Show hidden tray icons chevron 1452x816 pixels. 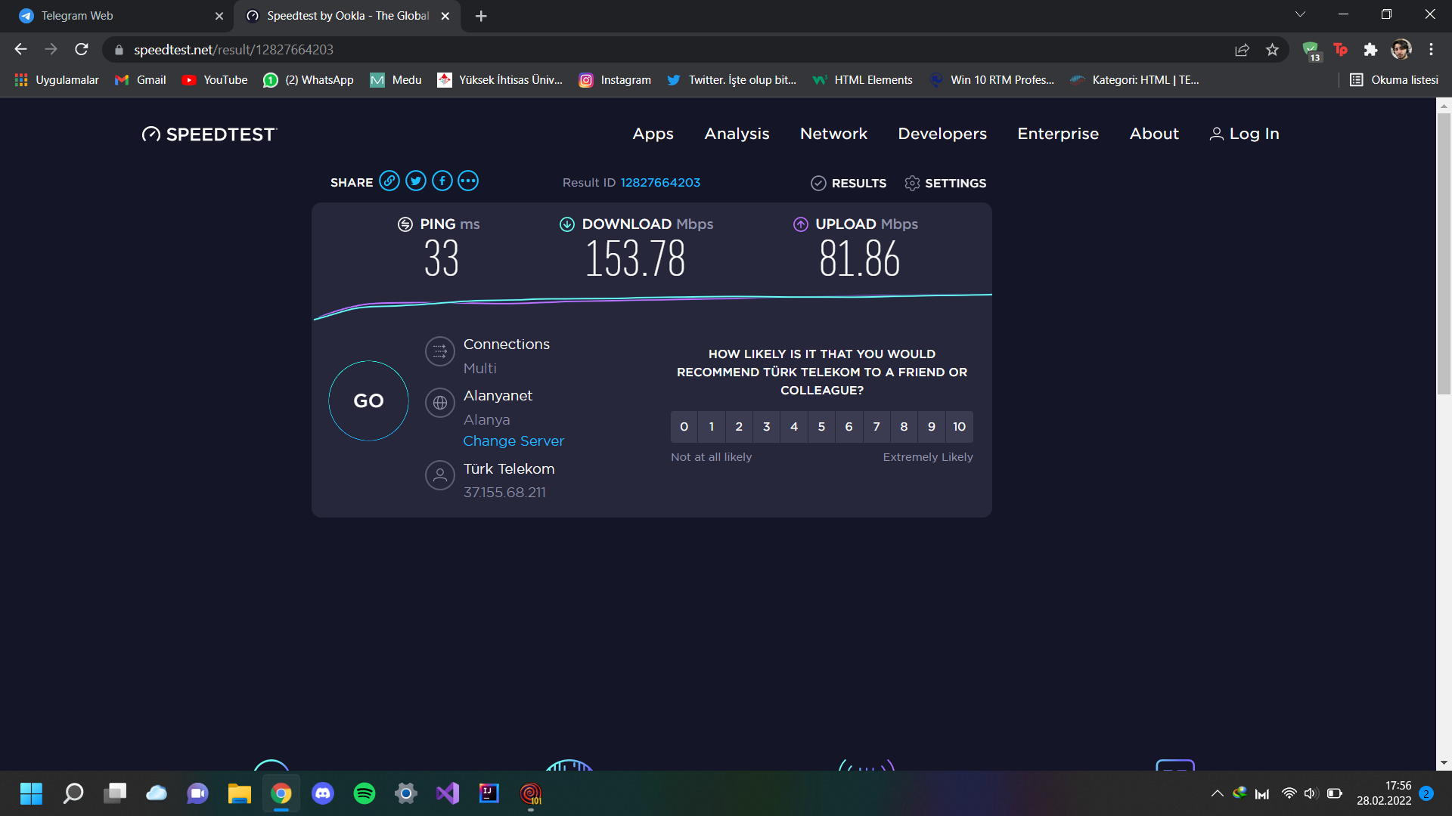(1217, 793)
